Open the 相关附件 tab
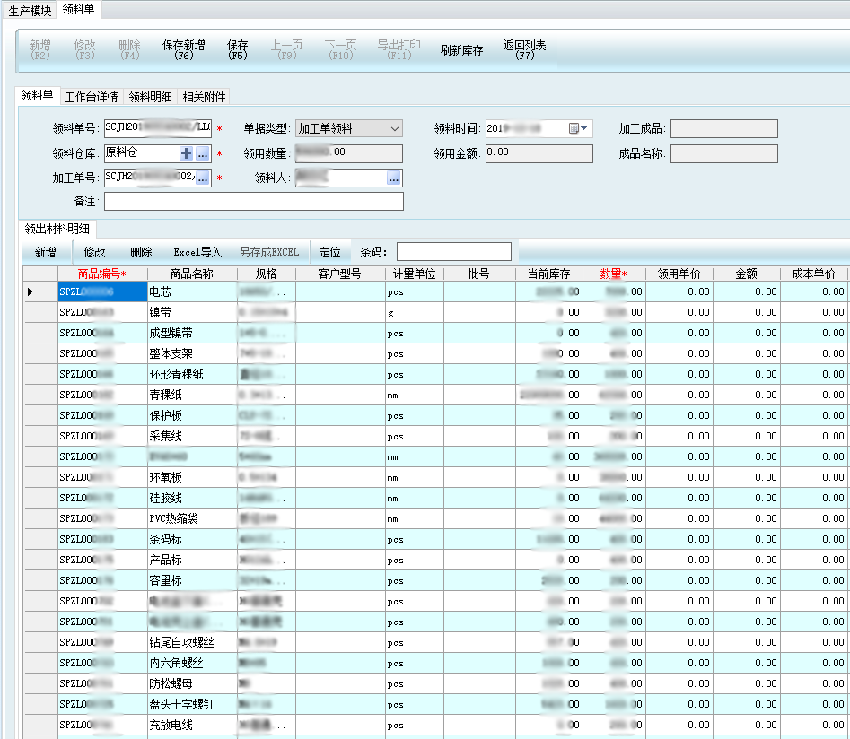Image resolution: width=850 pixels, height=739 pixels. tap(204, 97)
